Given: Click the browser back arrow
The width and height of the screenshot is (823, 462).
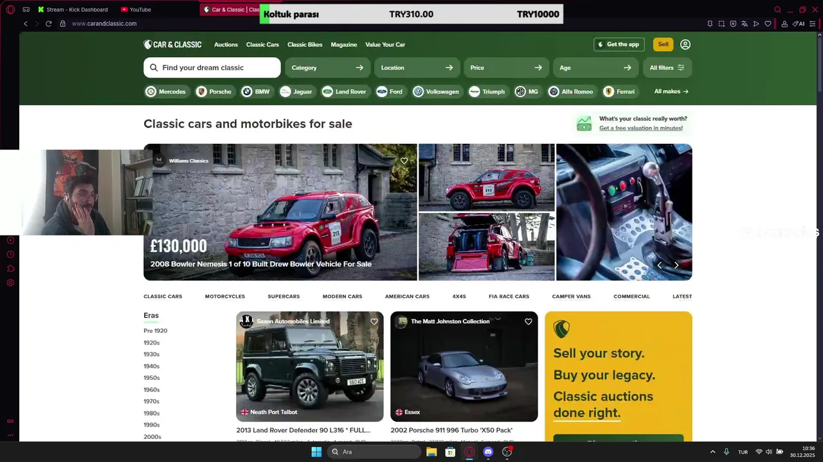Looking at the screenshot, I should (26, 24).
